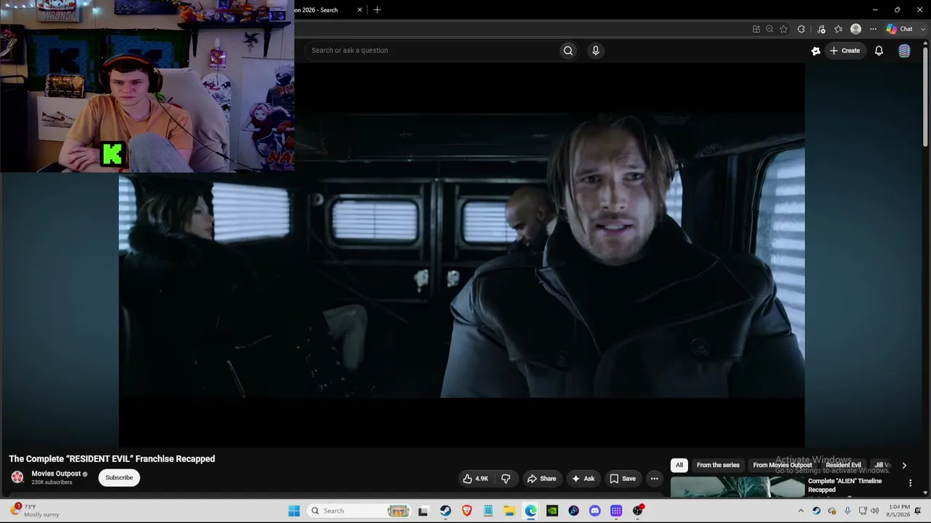Open clock and calendar at 1:04 PM

[x=899, y=511]
